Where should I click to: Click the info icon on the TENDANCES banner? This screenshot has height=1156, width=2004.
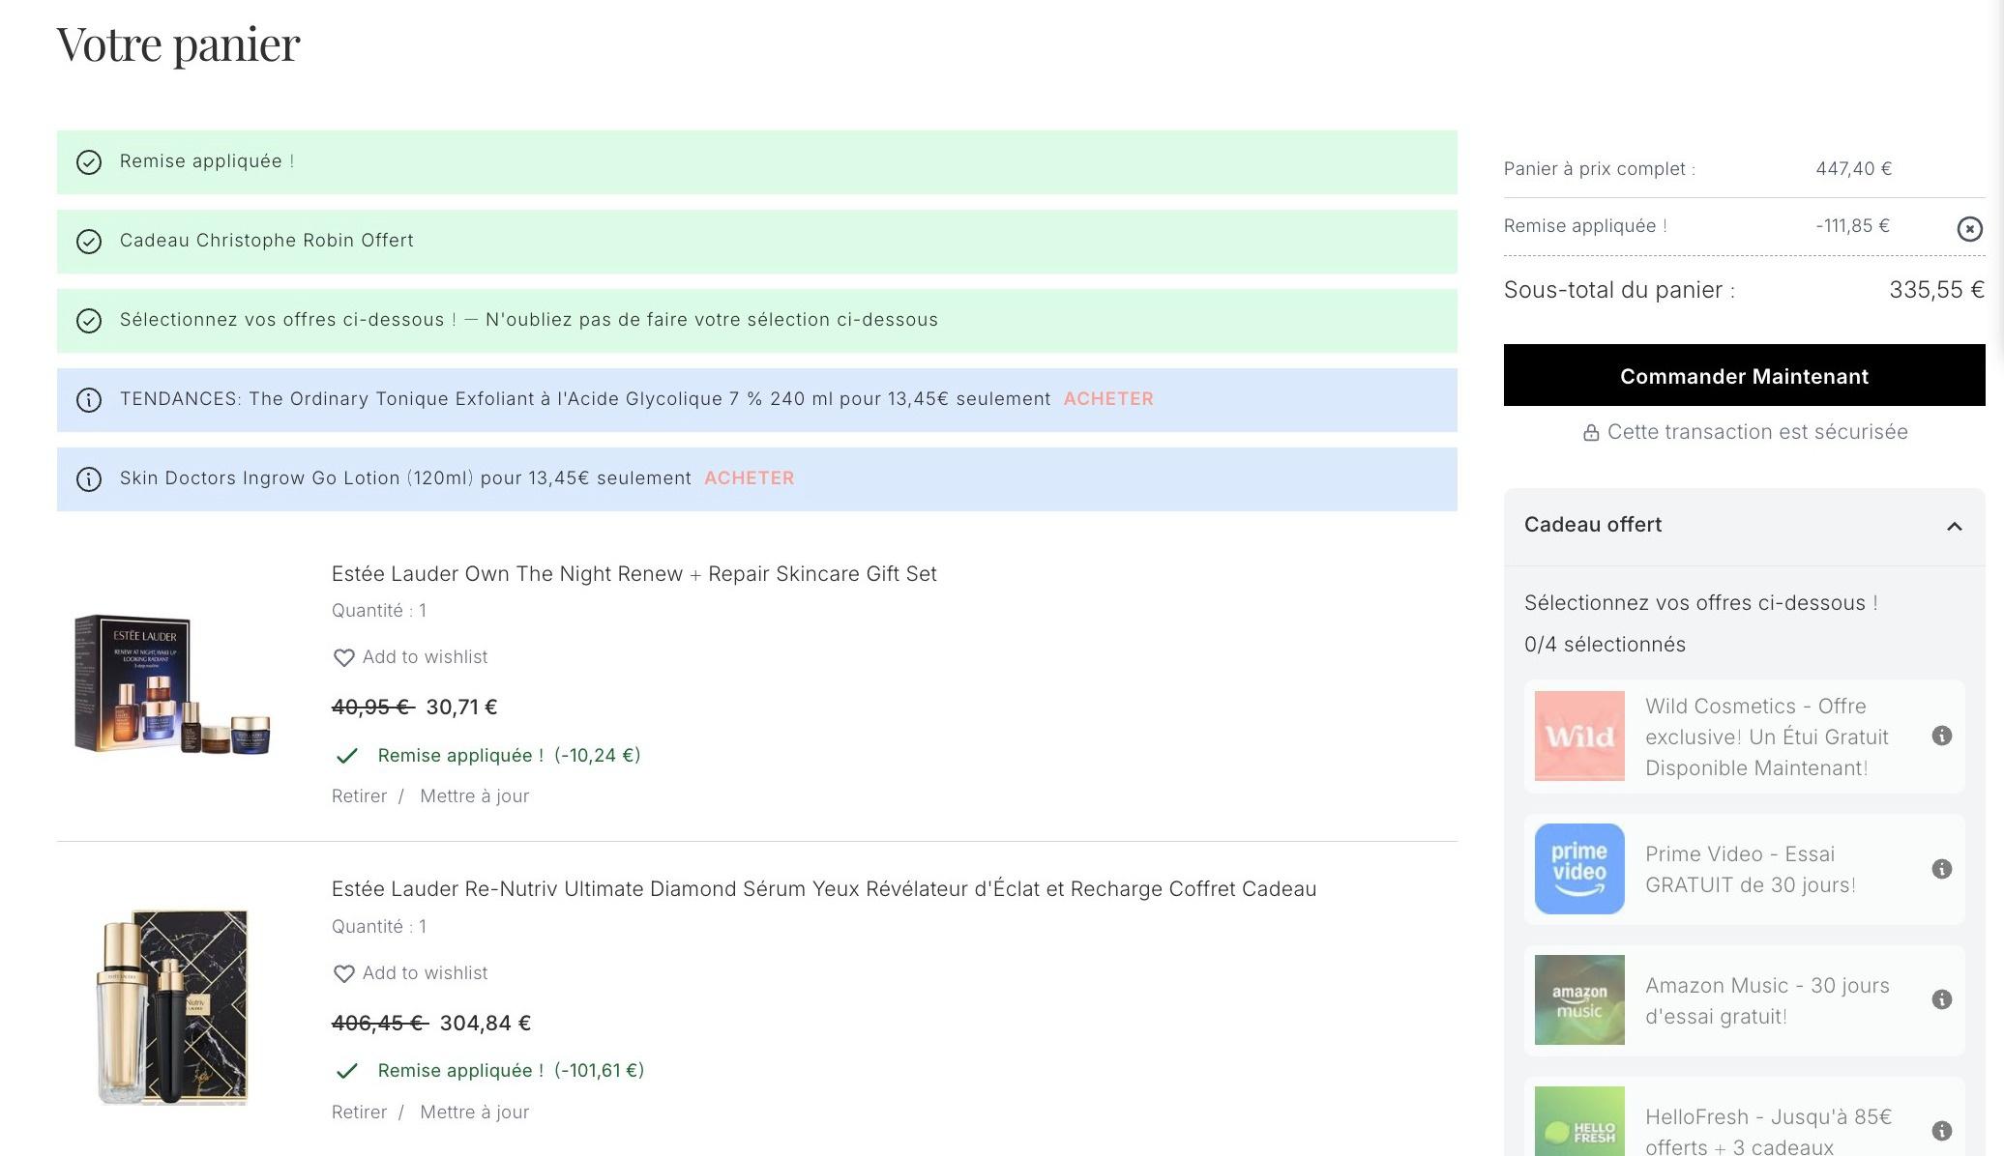pyautogui.click(x=89, y=400)
